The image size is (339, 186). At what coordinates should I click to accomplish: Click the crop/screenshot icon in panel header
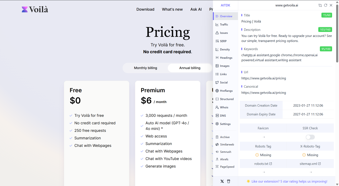click(x=320, y=5)
